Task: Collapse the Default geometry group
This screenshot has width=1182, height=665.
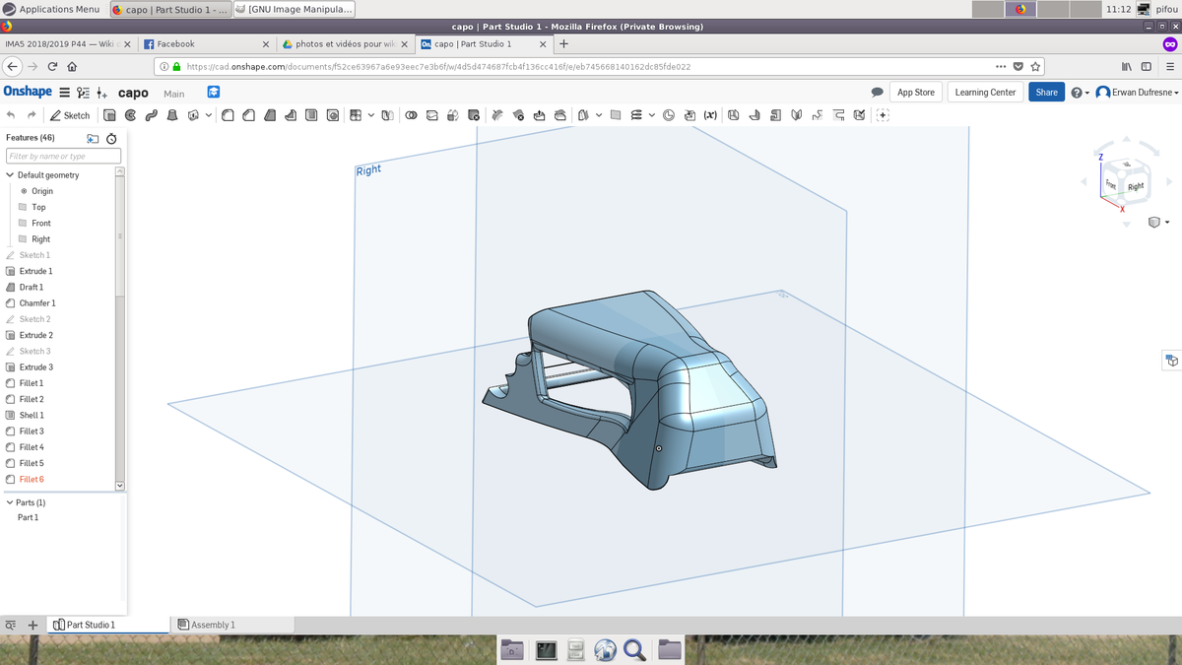Action: pos(10,175)
